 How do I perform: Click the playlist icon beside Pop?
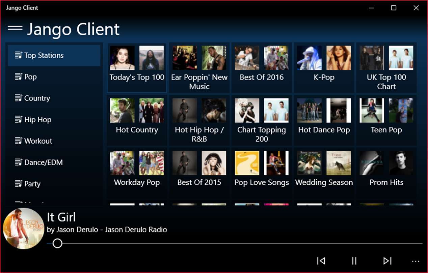pyautogui.click(x=19, y=77)
